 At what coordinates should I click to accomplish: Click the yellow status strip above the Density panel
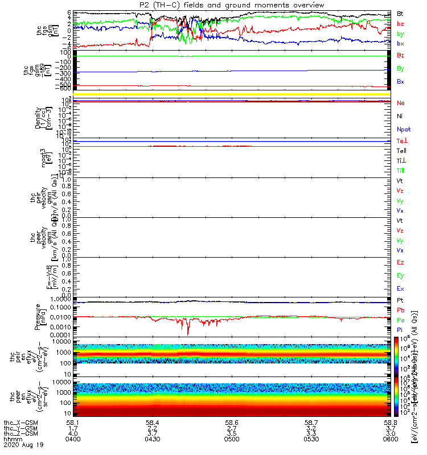pos(232,94)
